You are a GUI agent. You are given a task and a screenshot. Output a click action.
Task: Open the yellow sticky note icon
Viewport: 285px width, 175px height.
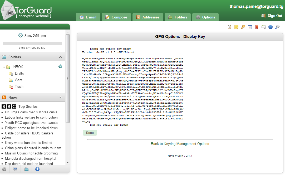pos(236,27)
